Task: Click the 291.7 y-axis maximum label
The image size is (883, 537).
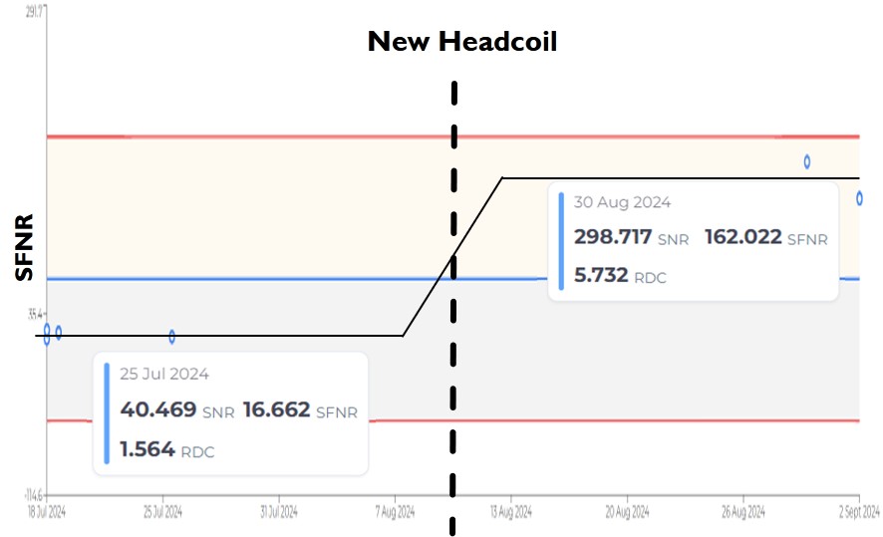Action: 33,11
